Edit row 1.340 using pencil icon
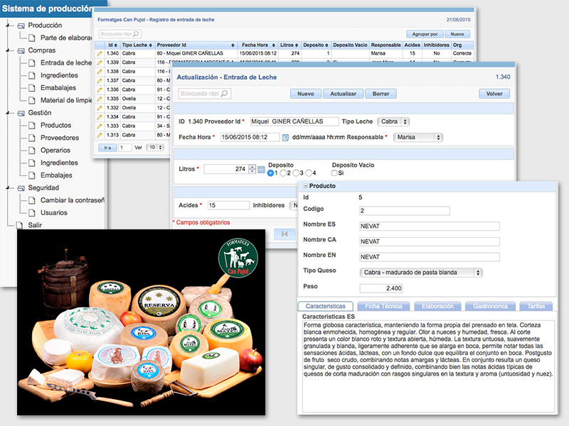The height and width of the screenshot is (426, 569). (x=100, y=54)
